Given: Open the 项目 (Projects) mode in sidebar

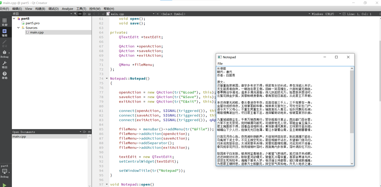Looking at the screenshot, I should click(4, 65).
